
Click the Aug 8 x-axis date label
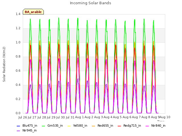pos(146,117)
